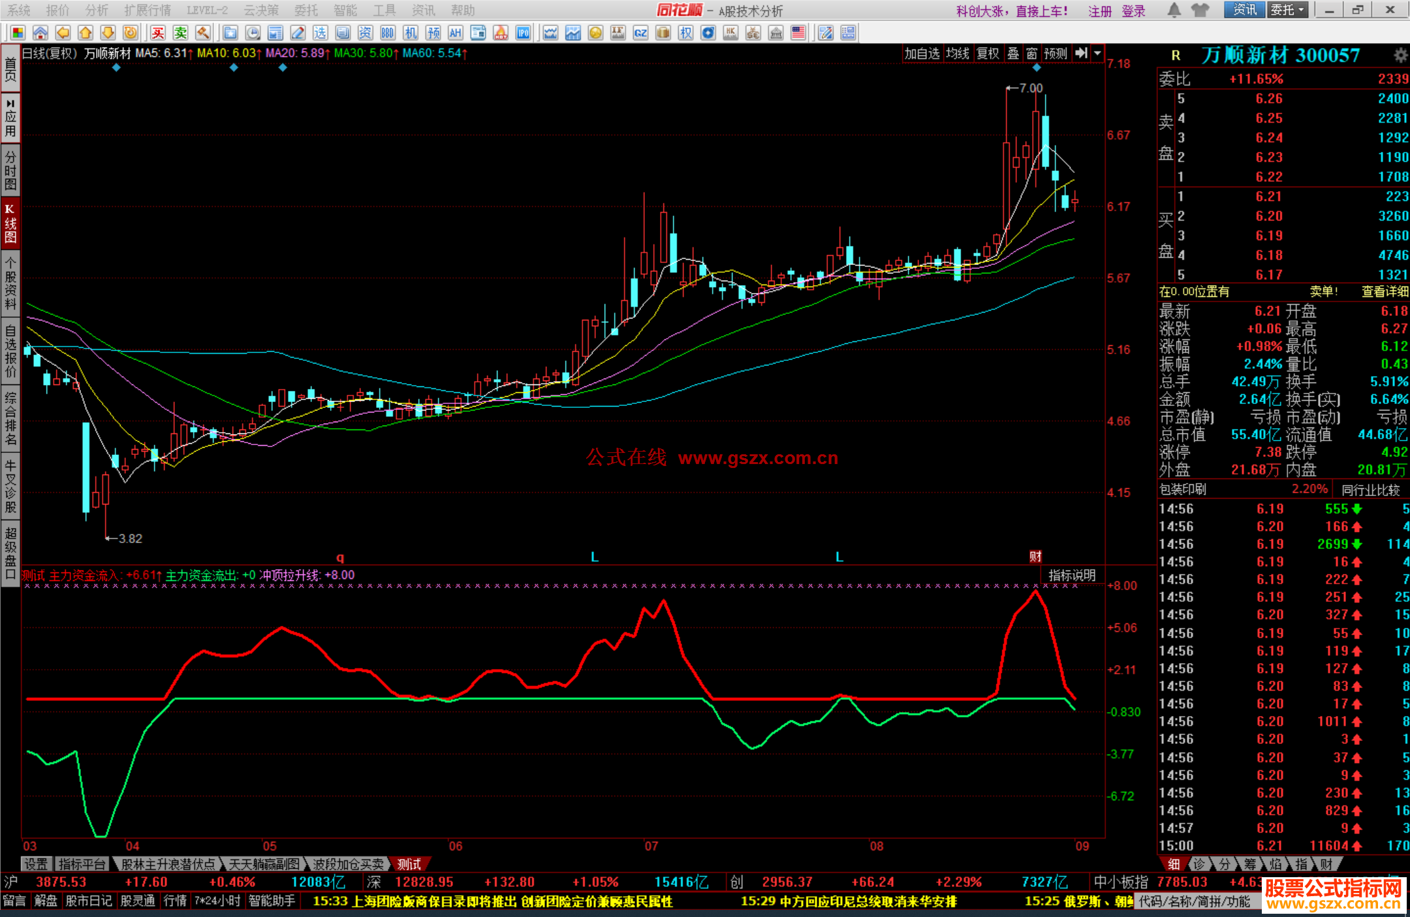Toggle 均线 moving average display
Image resolution: width=1410 pixels, height=917 pixels.
point(957,54)
